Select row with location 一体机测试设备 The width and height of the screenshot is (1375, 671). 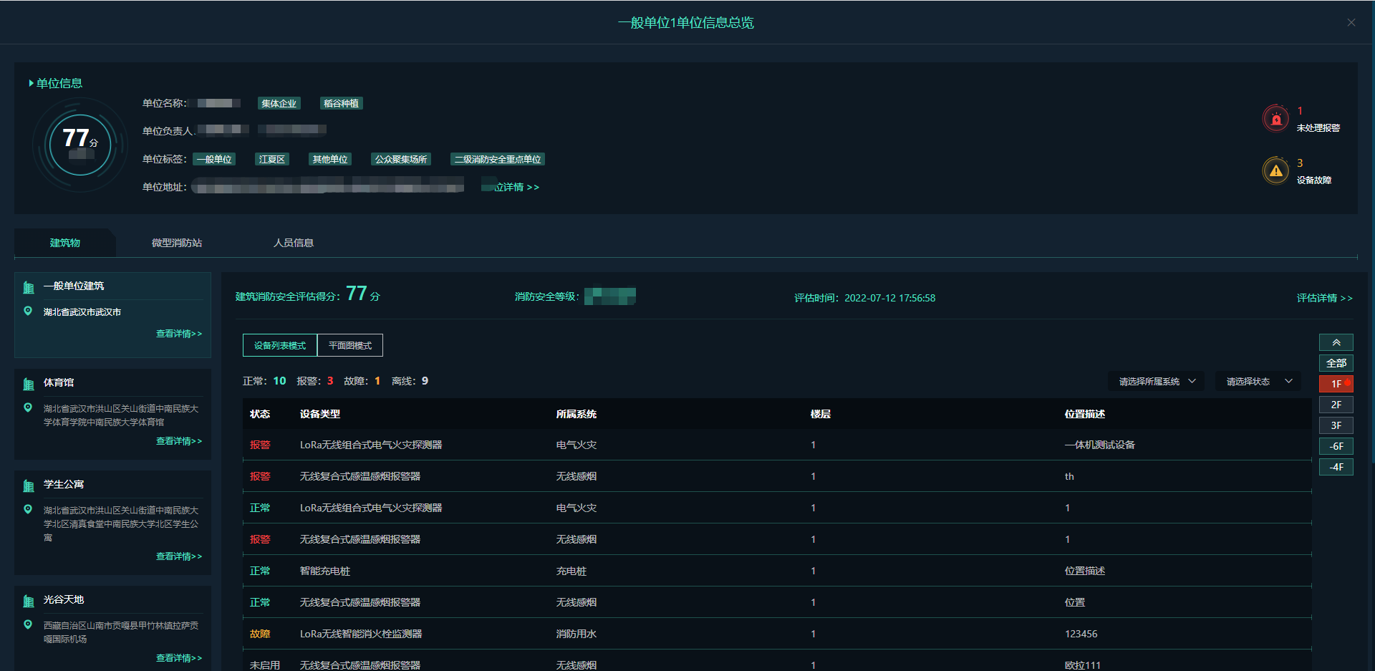(777, 445)
